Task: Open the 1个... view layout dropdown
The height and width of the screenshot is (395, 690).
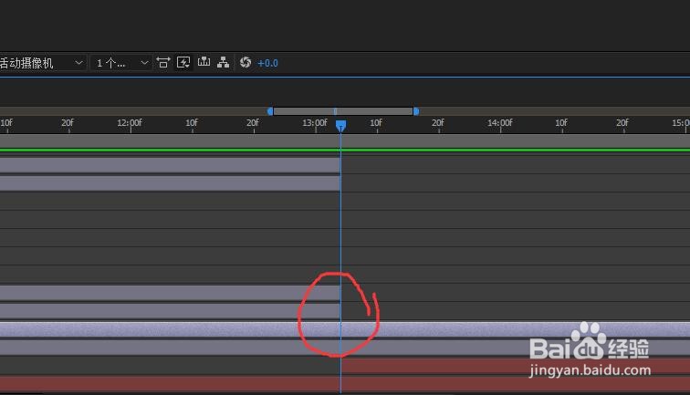Action: tap(120, 63)
